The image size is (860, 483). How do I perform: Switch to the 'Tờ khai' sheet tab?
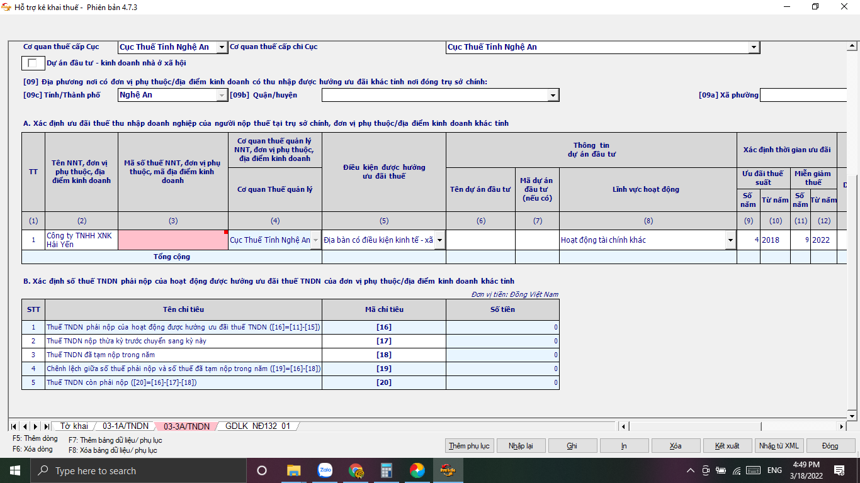tap(74, 426)
